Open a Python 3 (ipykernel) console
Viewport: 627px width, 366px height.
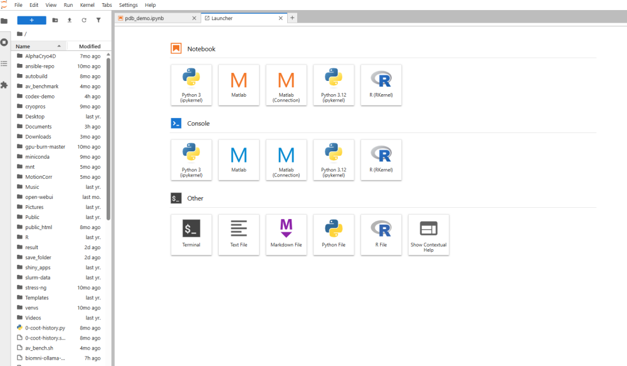pos(191,160)
